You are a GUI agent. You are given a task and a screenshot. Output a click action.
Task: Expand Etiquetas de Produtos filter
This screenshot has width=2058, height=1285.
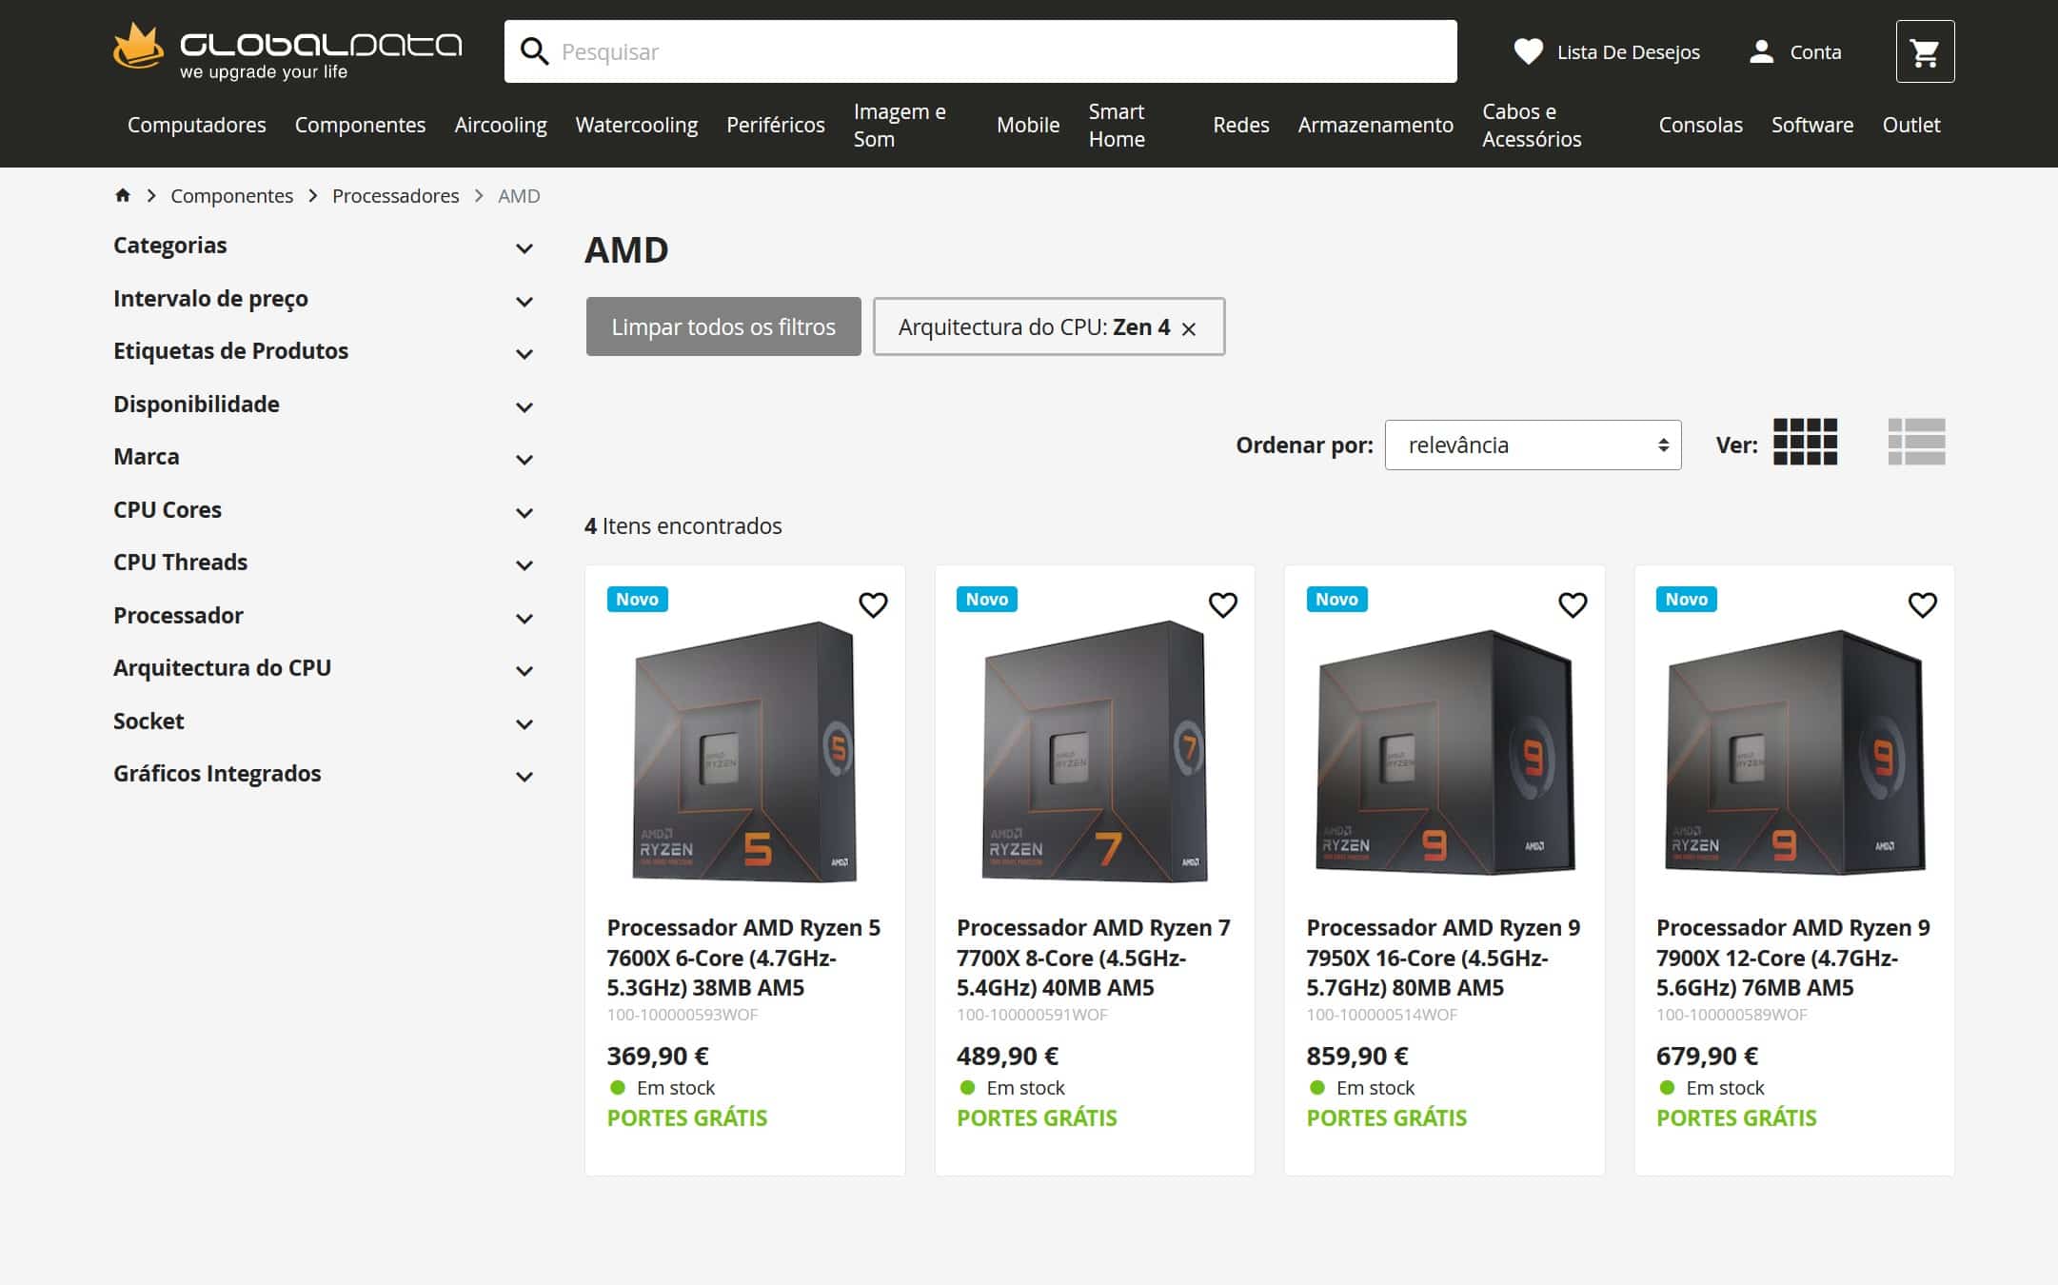[x=324, y=351]
